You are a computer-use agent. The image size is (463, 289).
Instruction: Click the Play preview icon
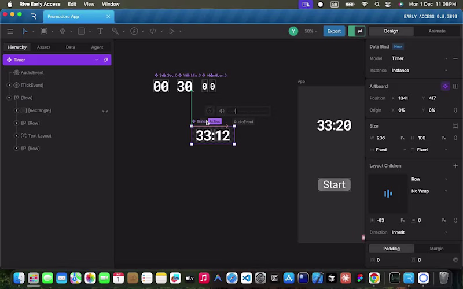[171, 31]
